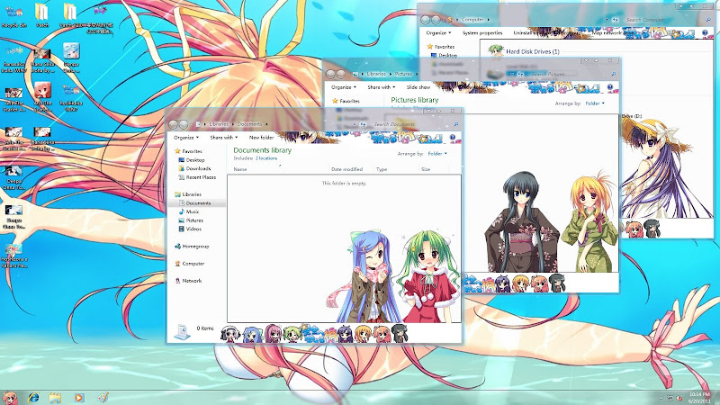The image size is (720, 405).
Task: Select Favorites in the Pictures window sidebar
Action: click(346, 101)
